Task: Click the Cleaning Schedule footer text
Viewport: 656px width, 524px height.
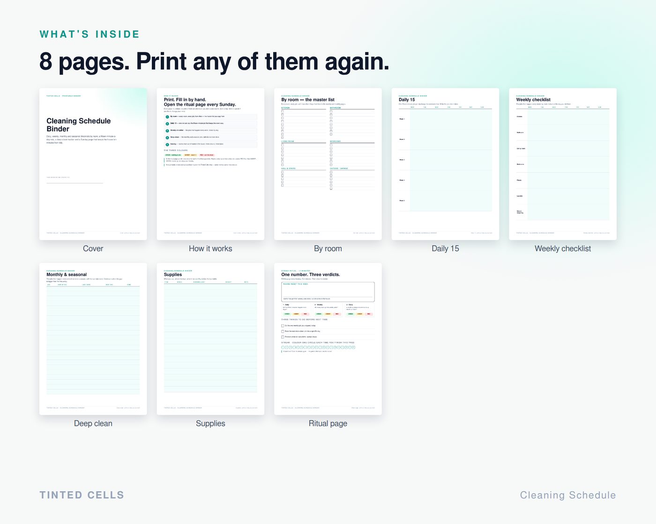Action: (568, 495)
